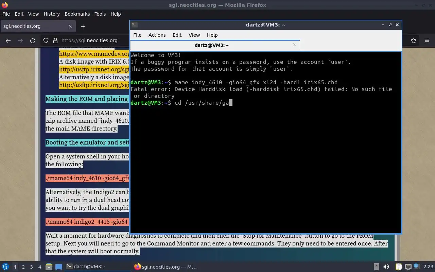435x272 pixels.
Task: Open the Firefox Help menu
Action: [x=116, y=14]
